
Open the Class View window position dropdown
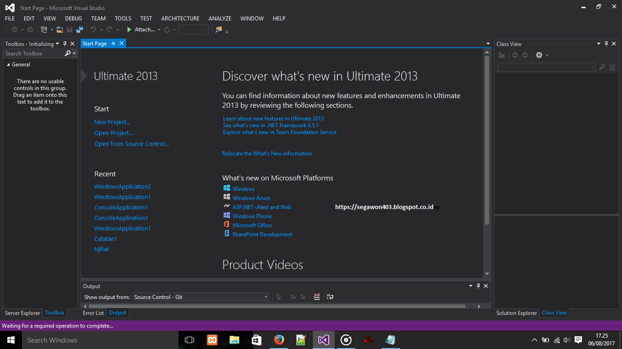(599, 44)
